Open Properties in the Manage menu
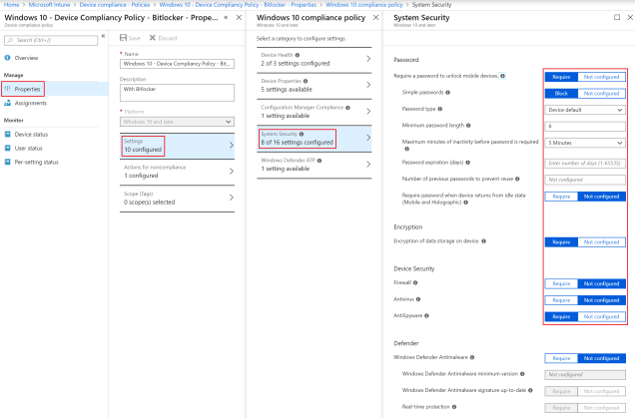Viewport: 635px width, 418px height. click(x=28, y=89)
